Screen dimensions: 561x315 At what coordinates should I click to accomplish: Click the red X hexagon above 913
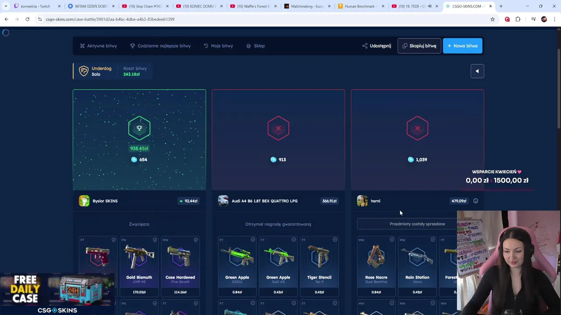coord(278,128)
